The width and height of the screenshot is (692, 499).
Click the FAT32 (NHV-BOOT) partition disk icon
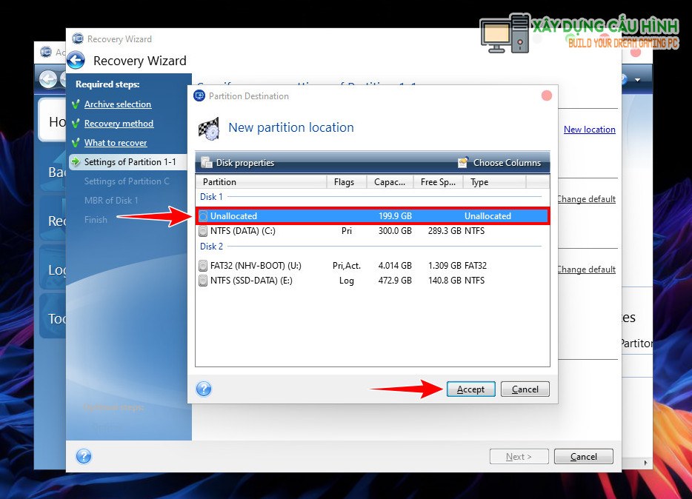[204, 266]
